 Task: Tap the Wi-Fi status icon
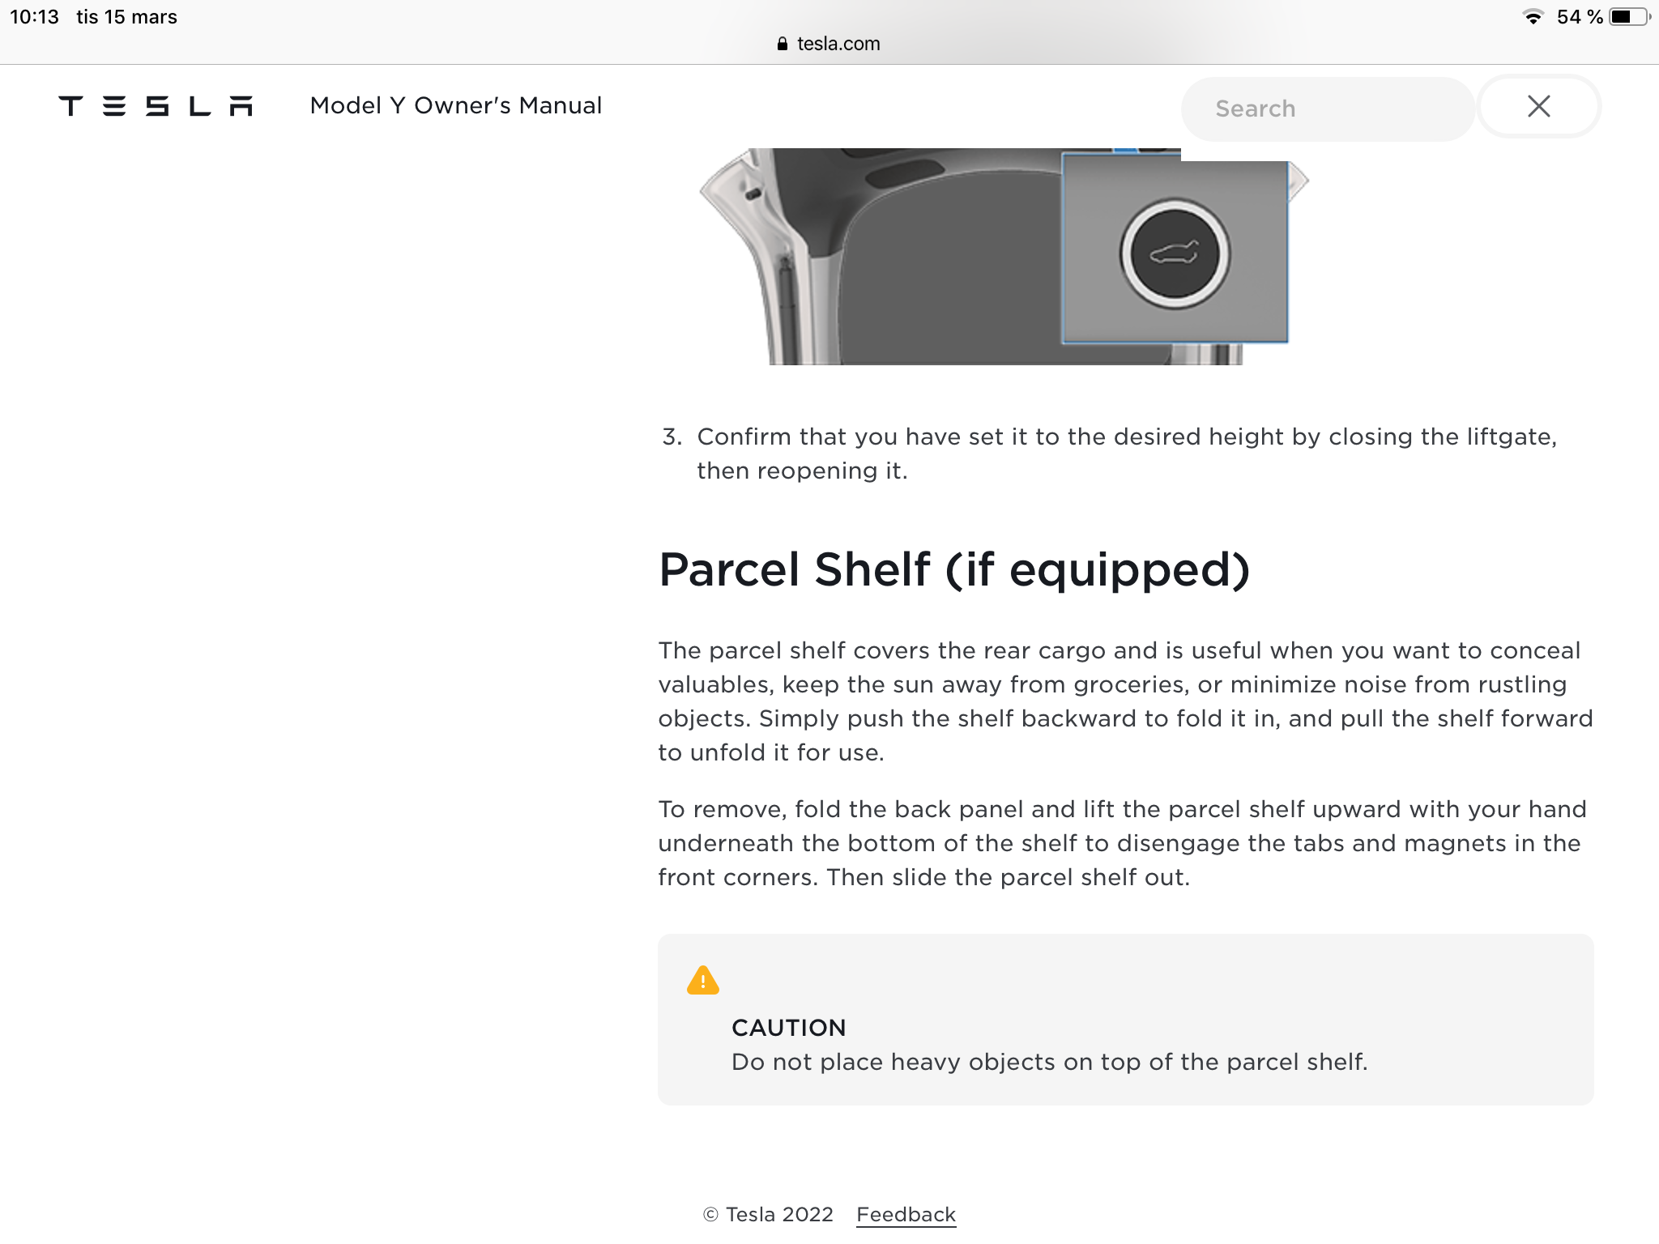pos(1533,17)
